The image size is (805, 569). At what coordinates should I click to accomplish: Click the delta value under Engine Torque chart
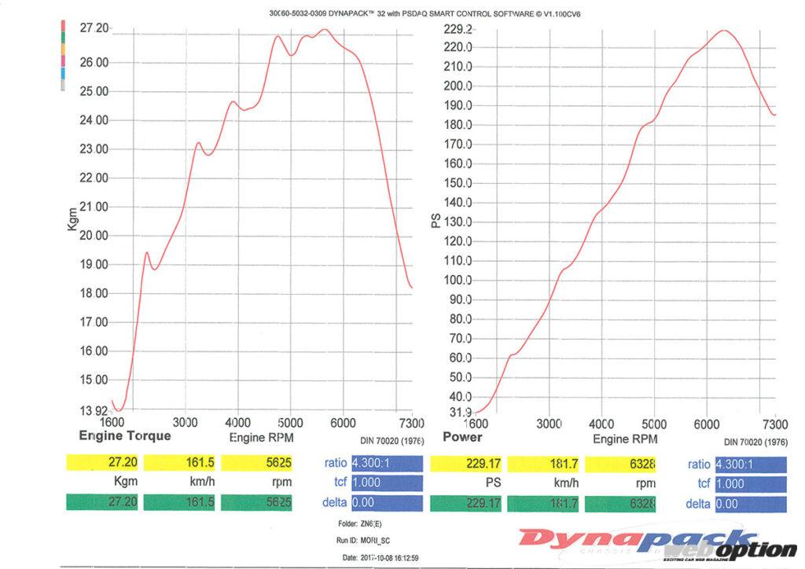387,503
